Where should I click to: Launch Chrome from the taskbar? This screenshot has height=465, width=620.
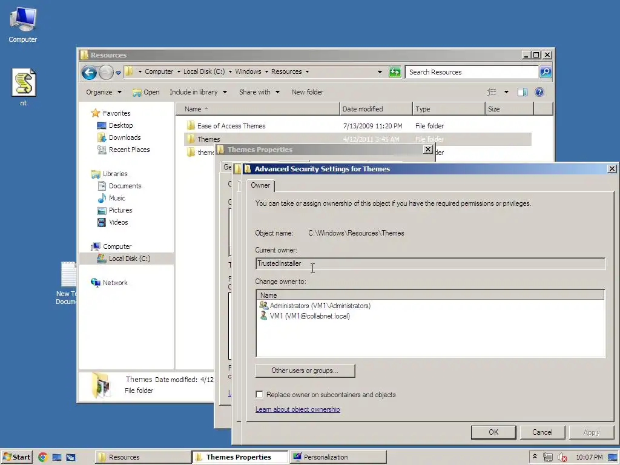[x=43, y=457]
